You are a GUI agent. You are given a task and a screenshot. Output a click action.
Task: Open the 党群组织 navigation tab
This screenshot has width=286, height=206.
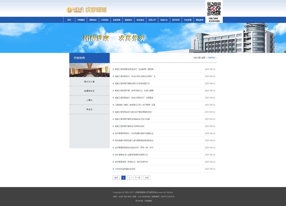click(93, 20)
